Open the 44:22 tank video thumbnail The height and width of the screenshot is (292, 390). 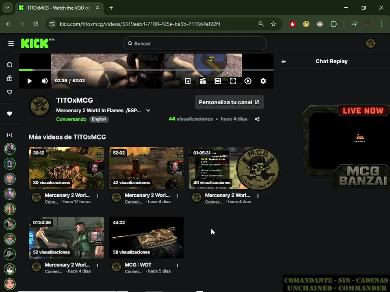146,238
